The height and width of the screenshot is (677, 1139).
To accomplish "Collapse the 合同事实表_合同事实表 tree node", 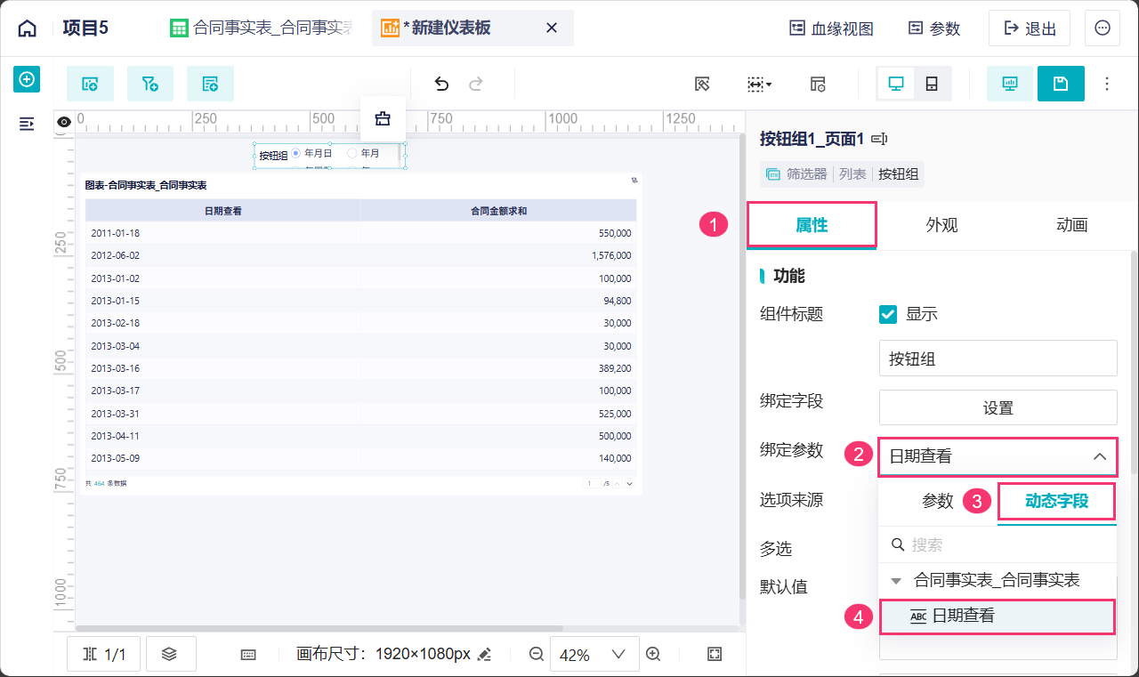I will (x=896, y=581).
